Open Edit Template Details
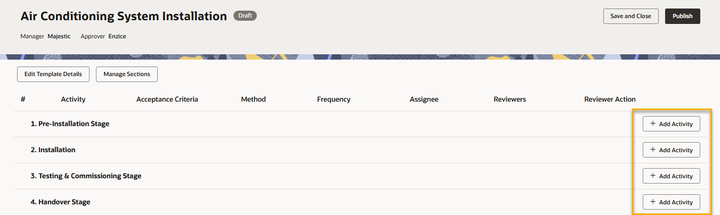720x215 pixels. pyautogui.click(x=53, y=74)
